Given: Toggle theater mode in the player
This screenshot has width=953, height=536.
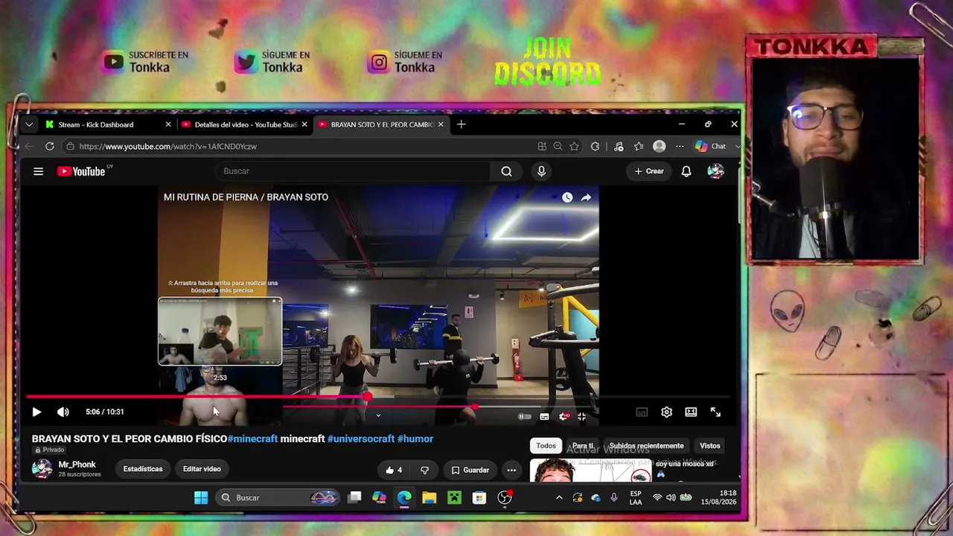Looking at the screenshot, I should 691,412.
